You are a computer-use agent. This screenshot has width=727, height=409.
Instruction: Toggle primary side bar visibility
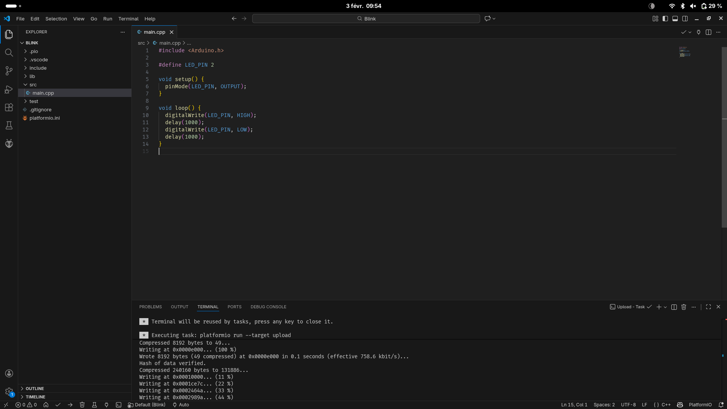pyautogui.click(x=665, y=19)
